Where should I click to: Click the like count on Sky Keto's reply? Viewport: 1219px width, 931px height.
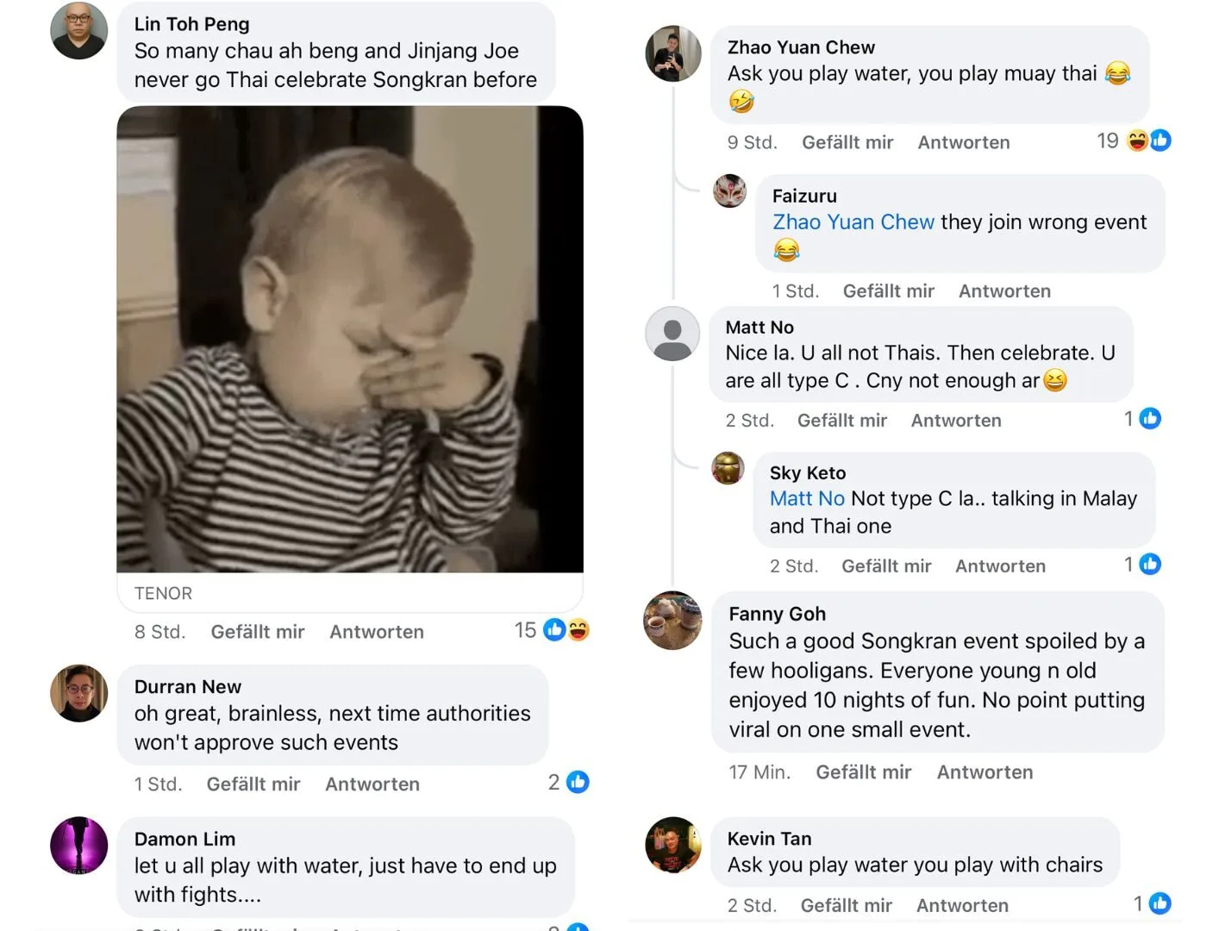(x=1141, y=565)
